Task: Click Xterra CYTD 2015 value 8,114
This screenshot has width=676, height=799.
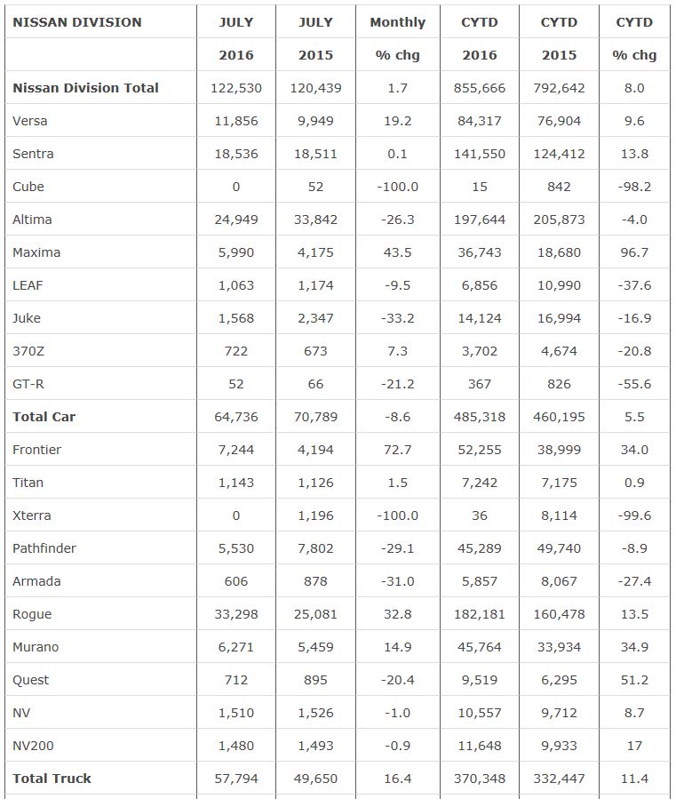Action: pyautogui.click(x=559, y=515)
